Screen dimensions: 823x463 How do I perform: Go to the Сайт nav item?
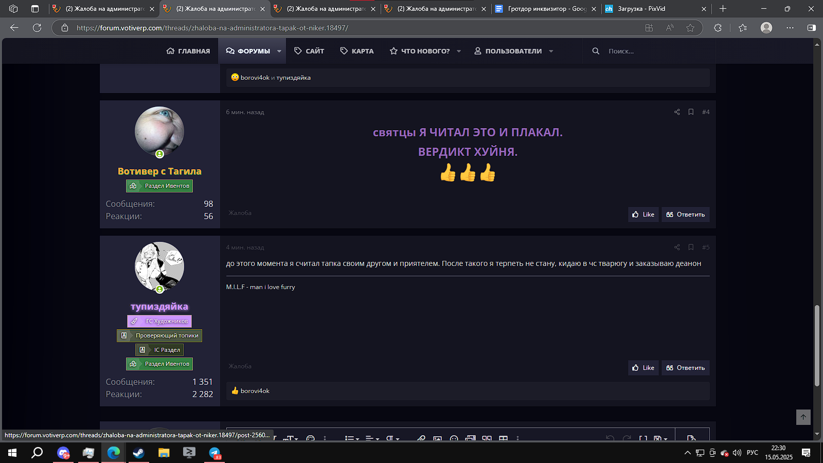tap(309, 51)
